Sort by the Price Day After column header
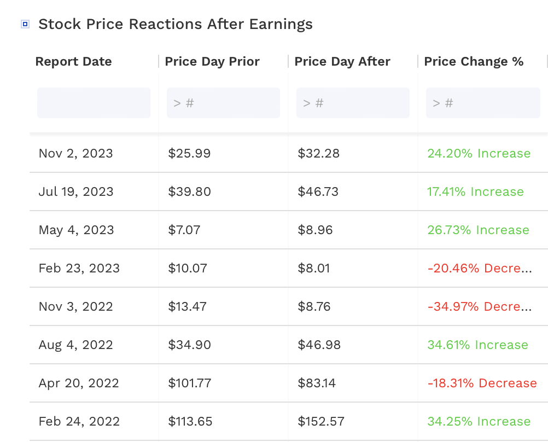Screen dimensions: 548x442 [x=342, y=61]
